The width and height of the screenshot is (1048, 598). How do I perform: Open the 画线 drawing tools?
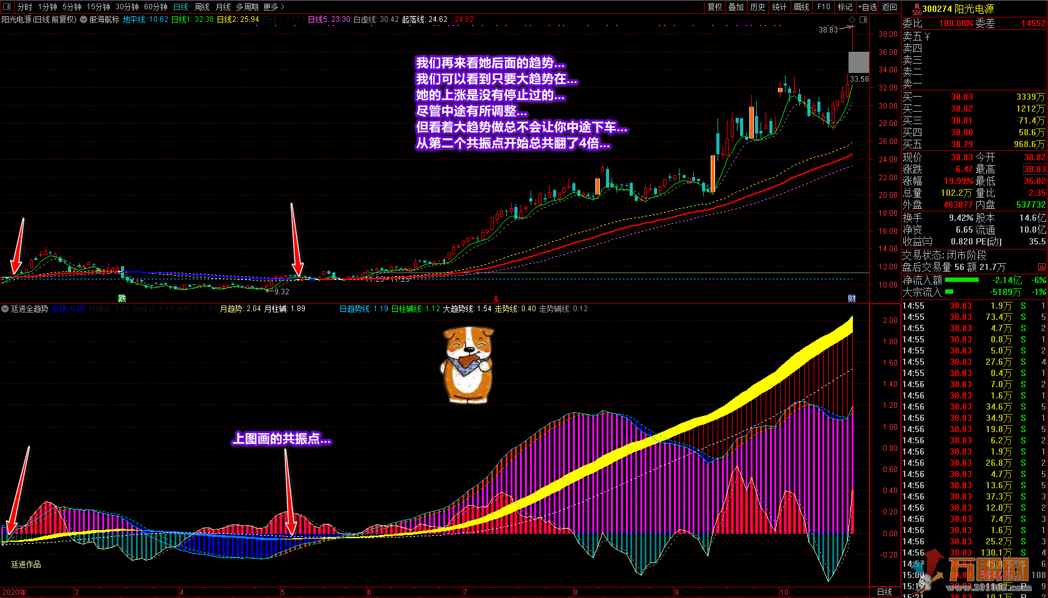click(x=802, y=7)
